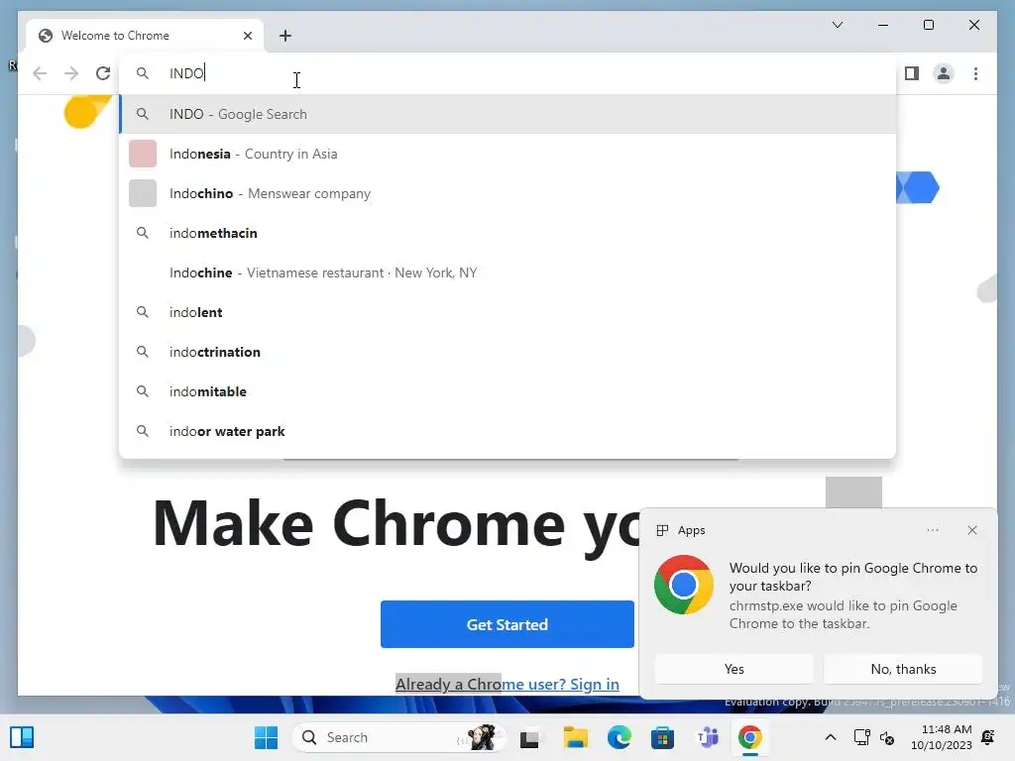Launch Microsoft Edge from the taskbar

pyautogui.click(x=619, y=737)
